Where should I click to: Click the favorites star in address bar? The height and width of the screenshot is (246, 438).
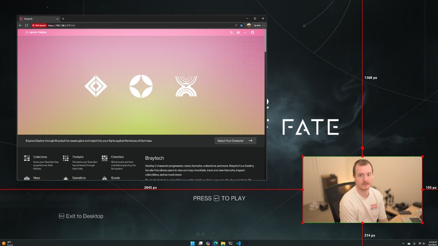[x=242, y=25]
